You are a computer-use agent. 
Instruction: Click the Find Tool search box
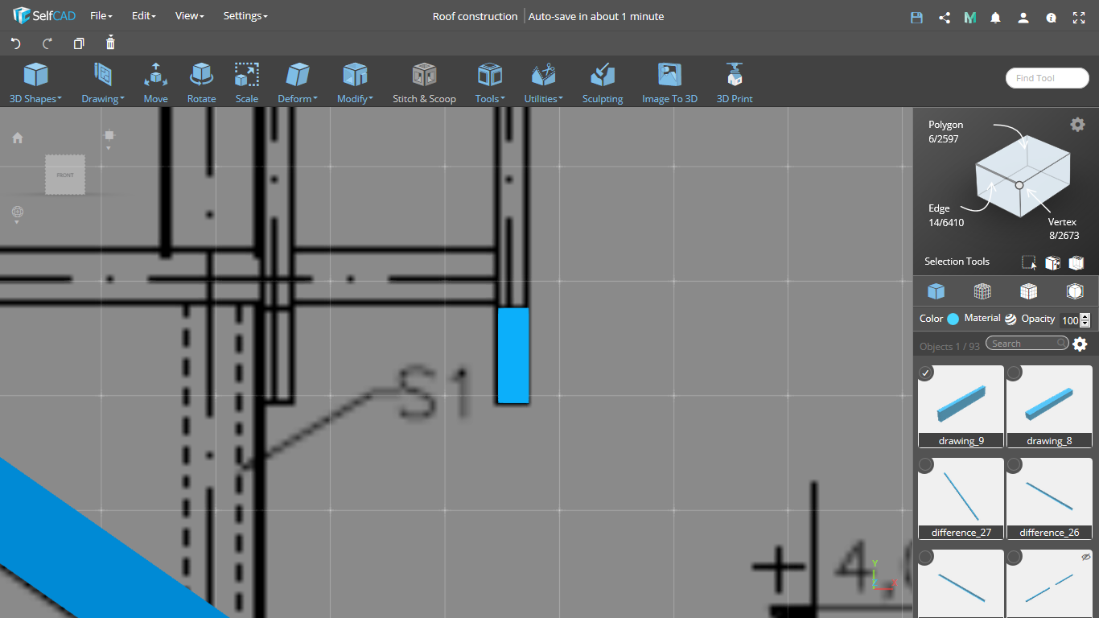(1048, 78)
